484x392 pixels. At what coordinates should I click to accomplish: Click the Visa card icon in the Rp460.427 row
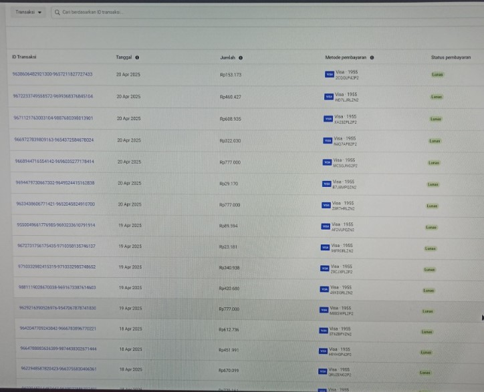[328, 97]
